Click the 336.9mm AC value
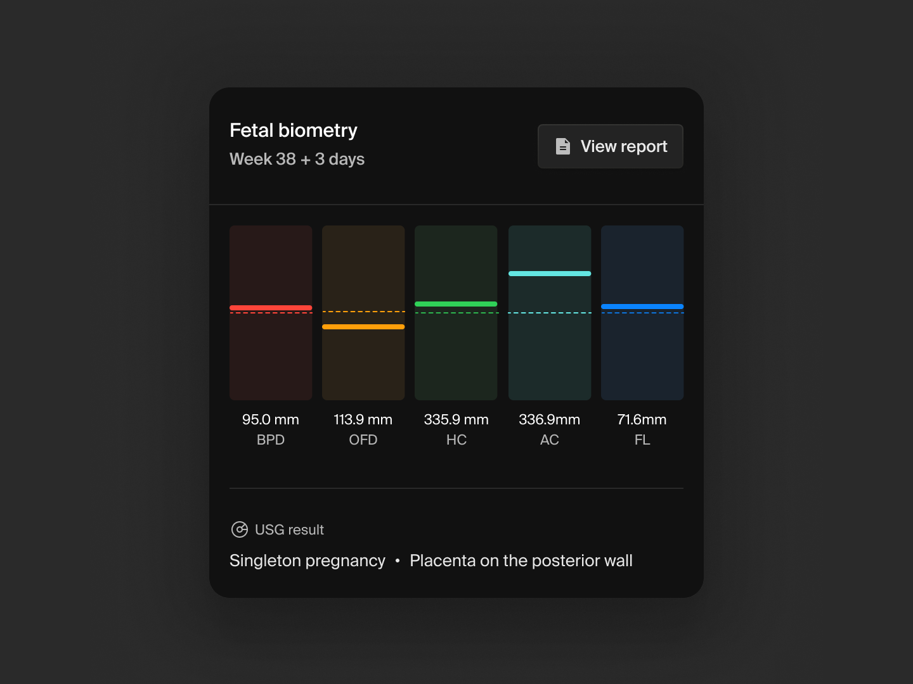This screenshot has width=913, height=684. point(550,419)
